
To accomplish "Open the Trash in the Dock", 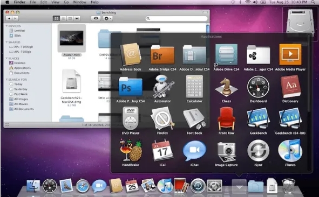I will pos(288,186).
